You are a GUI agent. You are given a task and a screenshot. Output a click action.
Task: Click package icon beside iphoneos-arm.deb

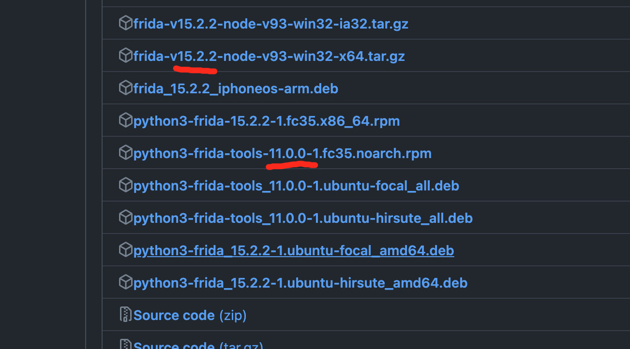(x=126, y=88)
